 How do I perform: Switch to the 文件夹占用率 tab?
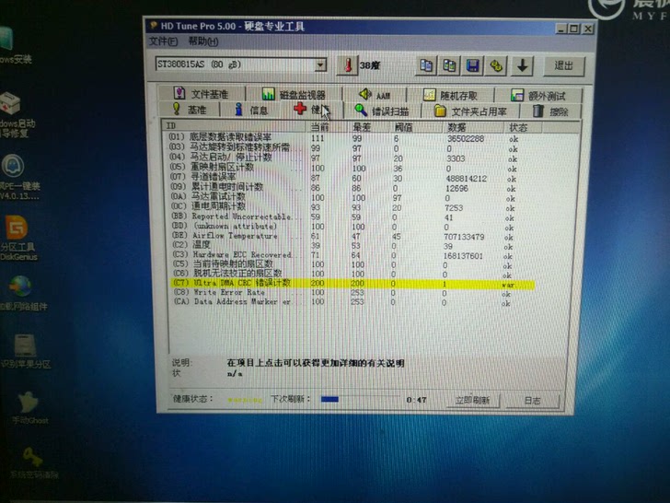pos(470,111)
